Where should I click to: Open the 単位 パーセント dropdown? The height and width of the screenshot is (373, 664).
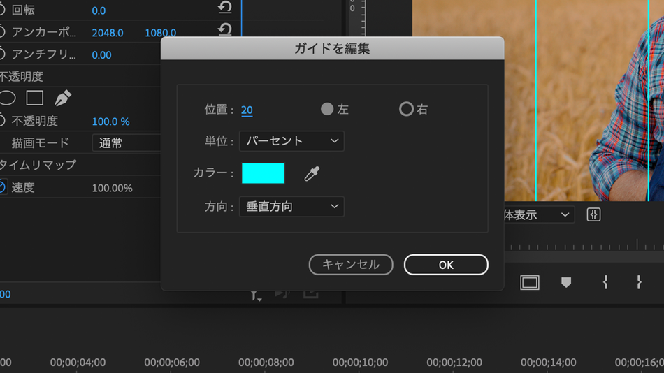pyautogui.click(x=291, y=141)
